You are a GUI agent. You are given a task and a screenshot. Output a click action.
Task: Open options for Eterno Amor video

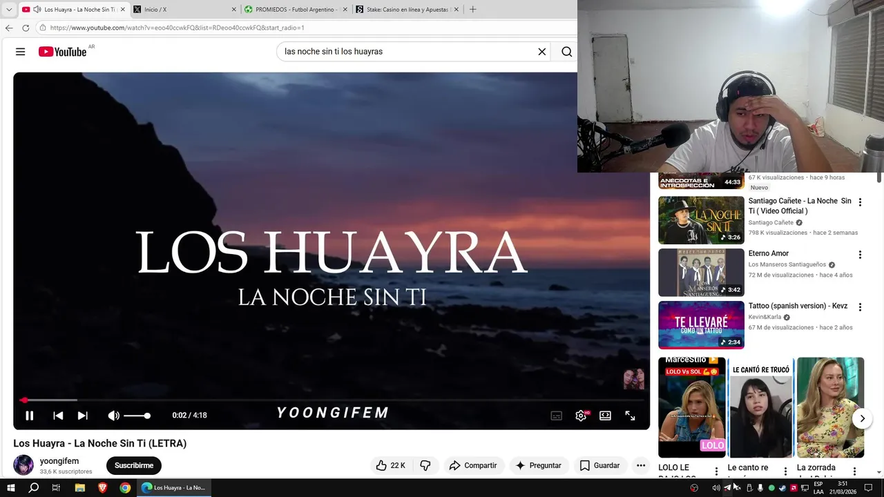[860, 255]
